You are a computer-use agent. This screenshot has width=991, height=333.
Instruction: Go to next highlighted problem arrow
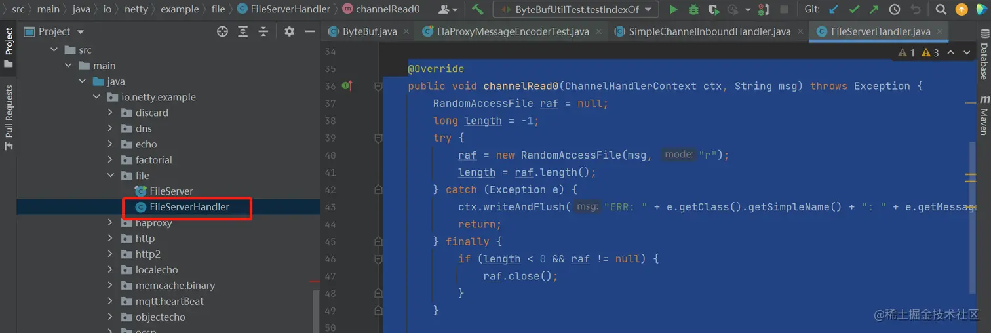(x=967, y=52)
